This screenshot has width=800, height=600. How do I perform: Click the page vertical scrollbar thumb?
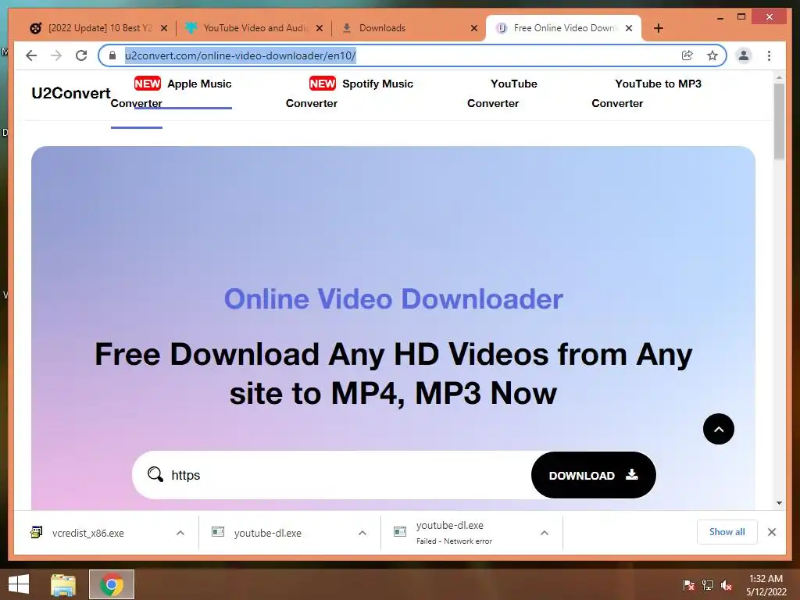[x=779, y=121]
